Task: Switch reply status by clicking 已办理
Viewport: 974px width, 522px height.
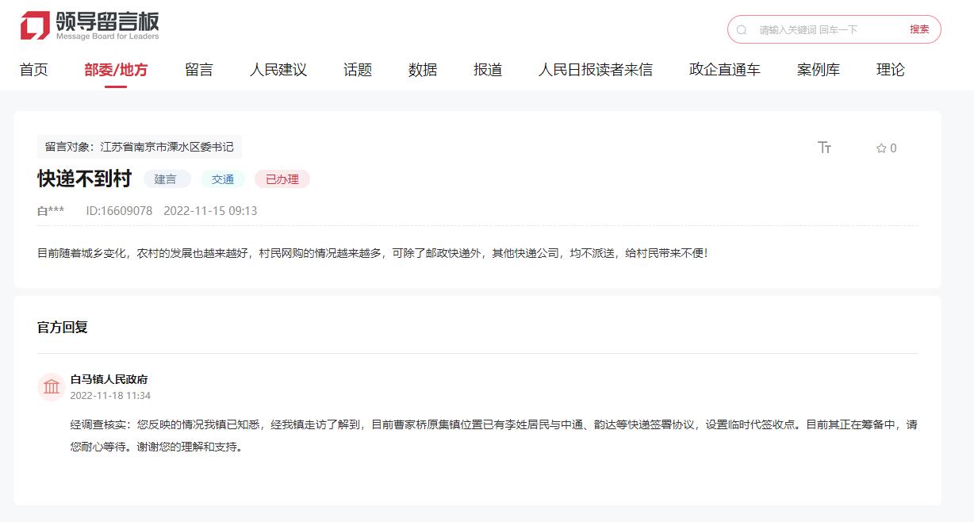Action: click(282, 179)
